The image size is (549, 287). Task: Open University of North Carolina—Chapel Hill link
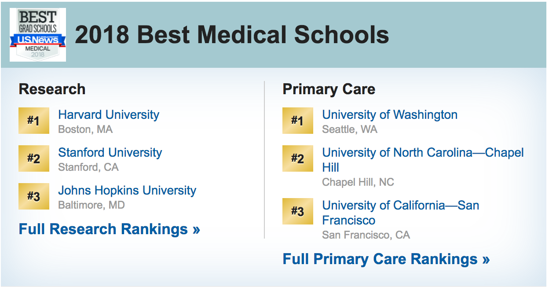423,153
